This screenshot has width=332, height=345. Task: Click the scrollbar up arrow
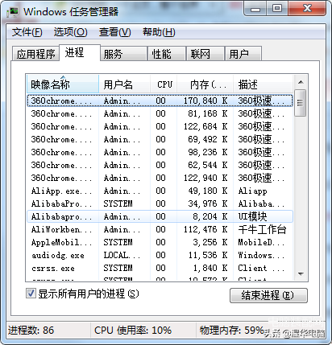coord(301,82)
